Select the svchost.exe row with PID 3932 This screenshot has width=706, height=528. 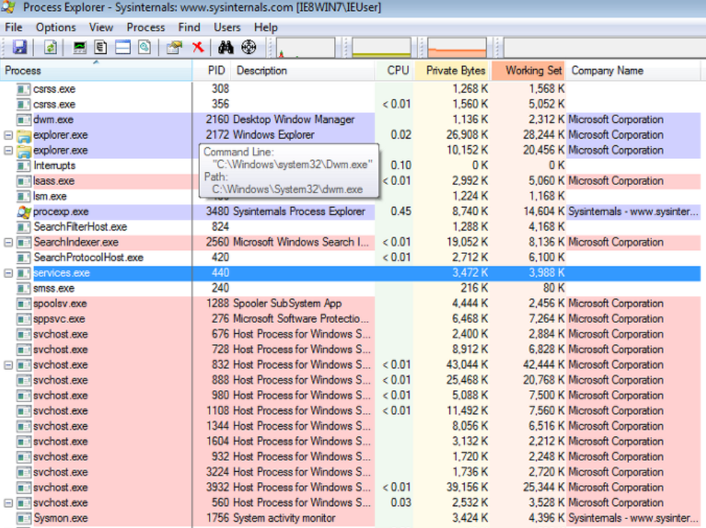pyautogui.click(x=350, y=487)
